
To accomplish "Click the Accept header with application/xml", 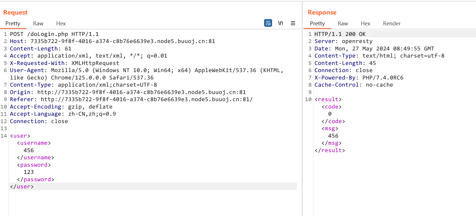I will coord(88,56).
